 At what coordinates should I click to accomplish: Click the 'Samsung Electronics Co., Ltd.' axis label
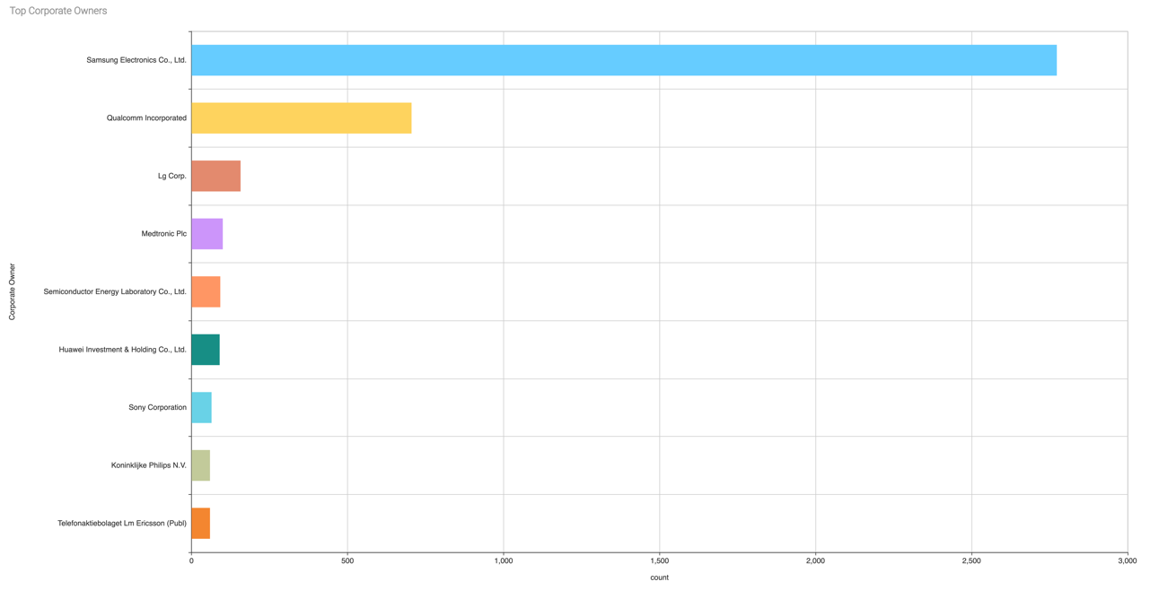pyautogui.click(x=136, y=60)
